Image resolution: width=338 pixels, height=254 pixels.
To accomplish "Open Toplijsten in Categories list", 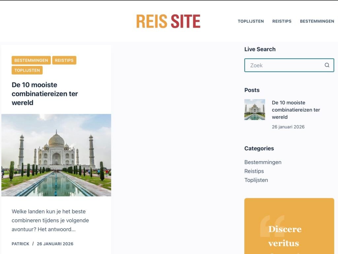I will click(256, 180).
